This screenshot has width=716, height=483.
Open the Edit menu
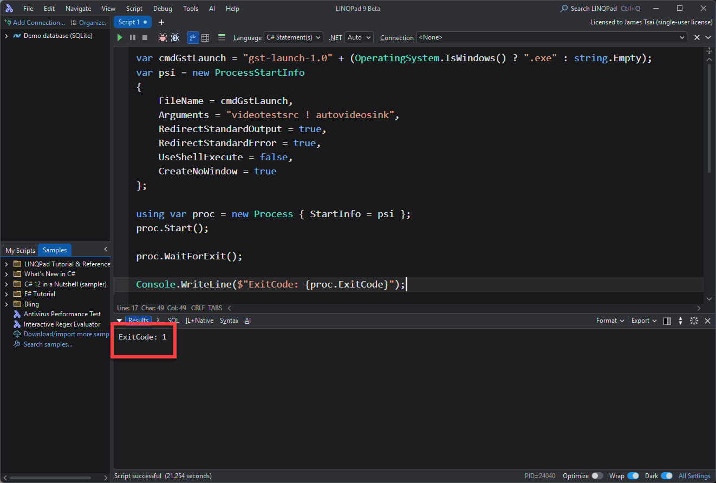tap(49, 9)
